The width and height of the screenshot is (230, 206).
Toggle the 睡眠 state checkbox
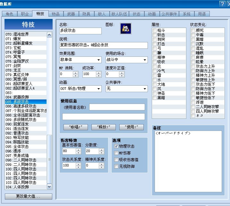(x=193, y=53)
